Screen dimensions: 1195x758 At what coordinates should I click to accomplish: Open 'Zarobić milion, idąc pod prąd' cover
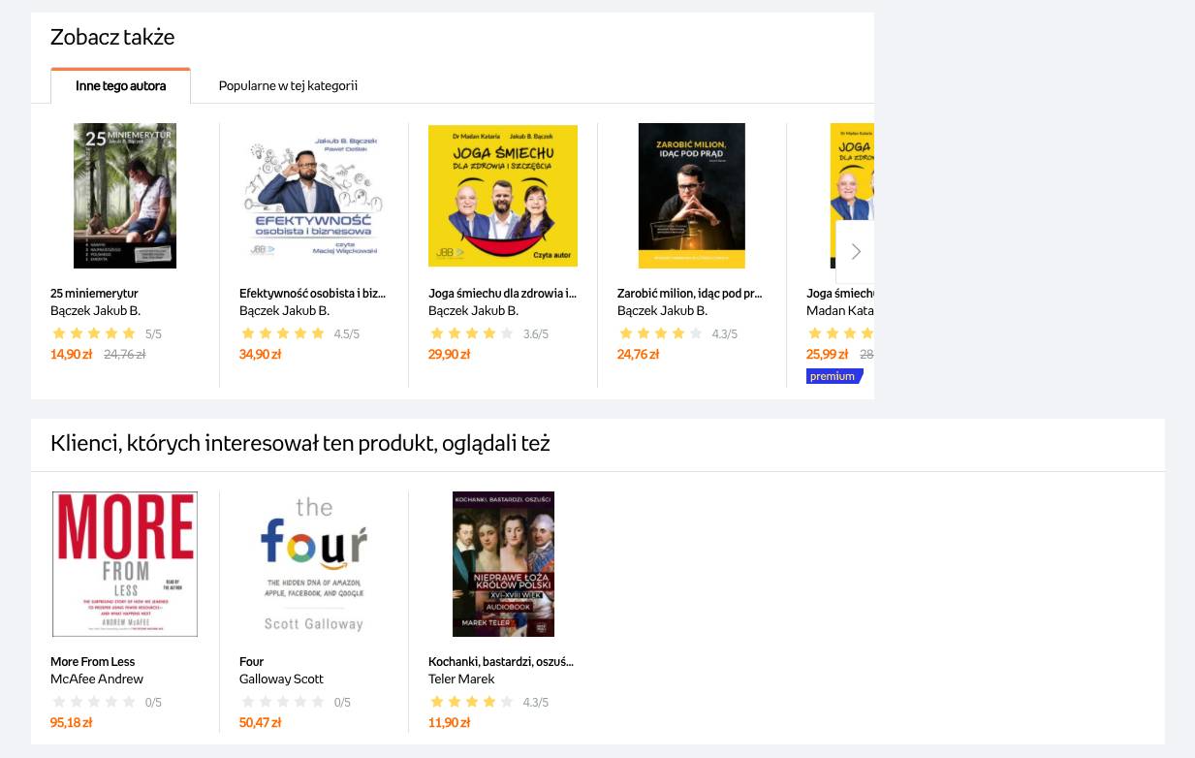pos(692,196)
